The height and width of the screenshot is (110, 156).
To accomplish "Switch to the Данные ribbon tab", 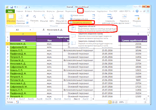I will (x=60, y=11).
